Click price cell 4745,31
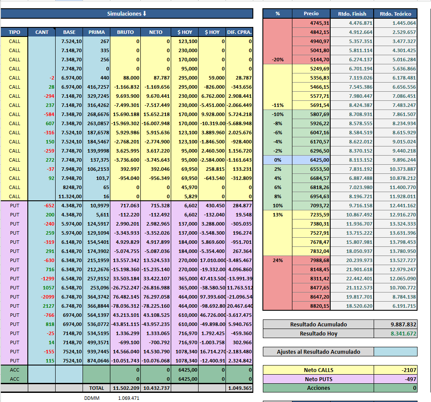The image size is (431, 402). pyautogui.click(x=311, y=23)
